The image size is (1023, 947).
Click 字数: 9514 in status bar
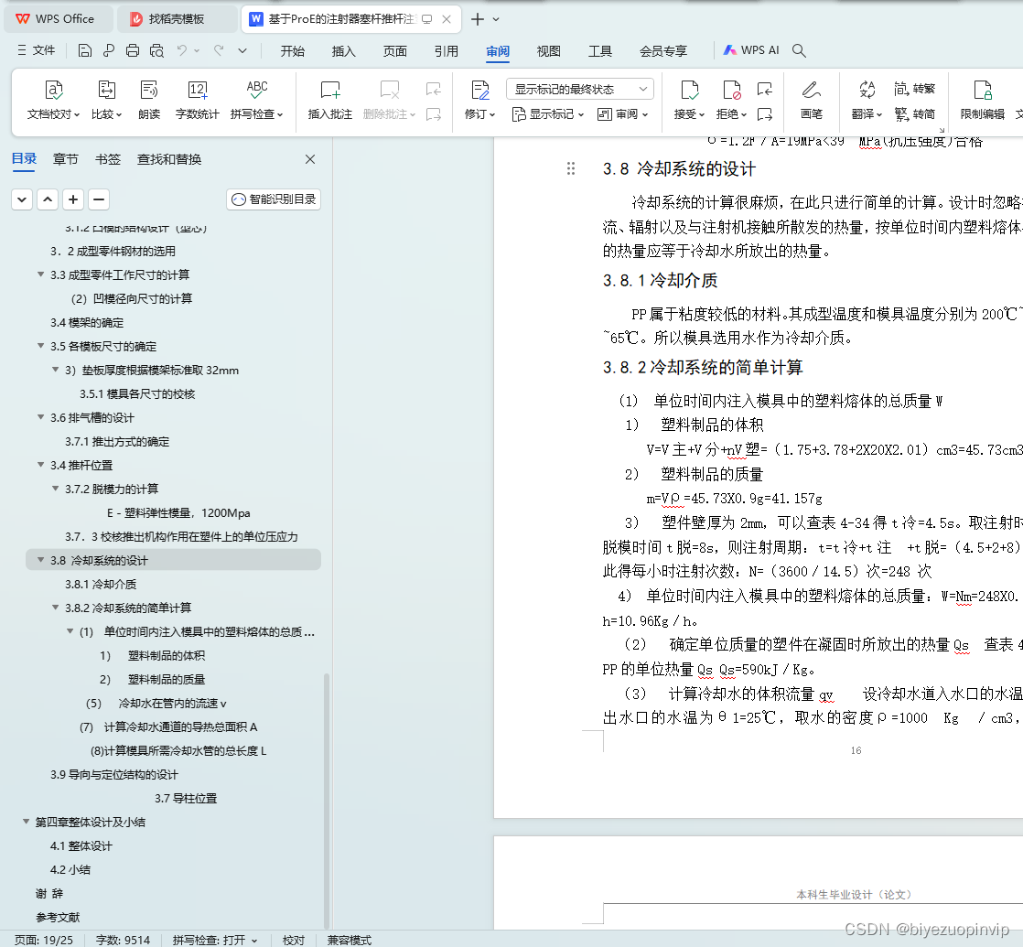coord(123,940)
